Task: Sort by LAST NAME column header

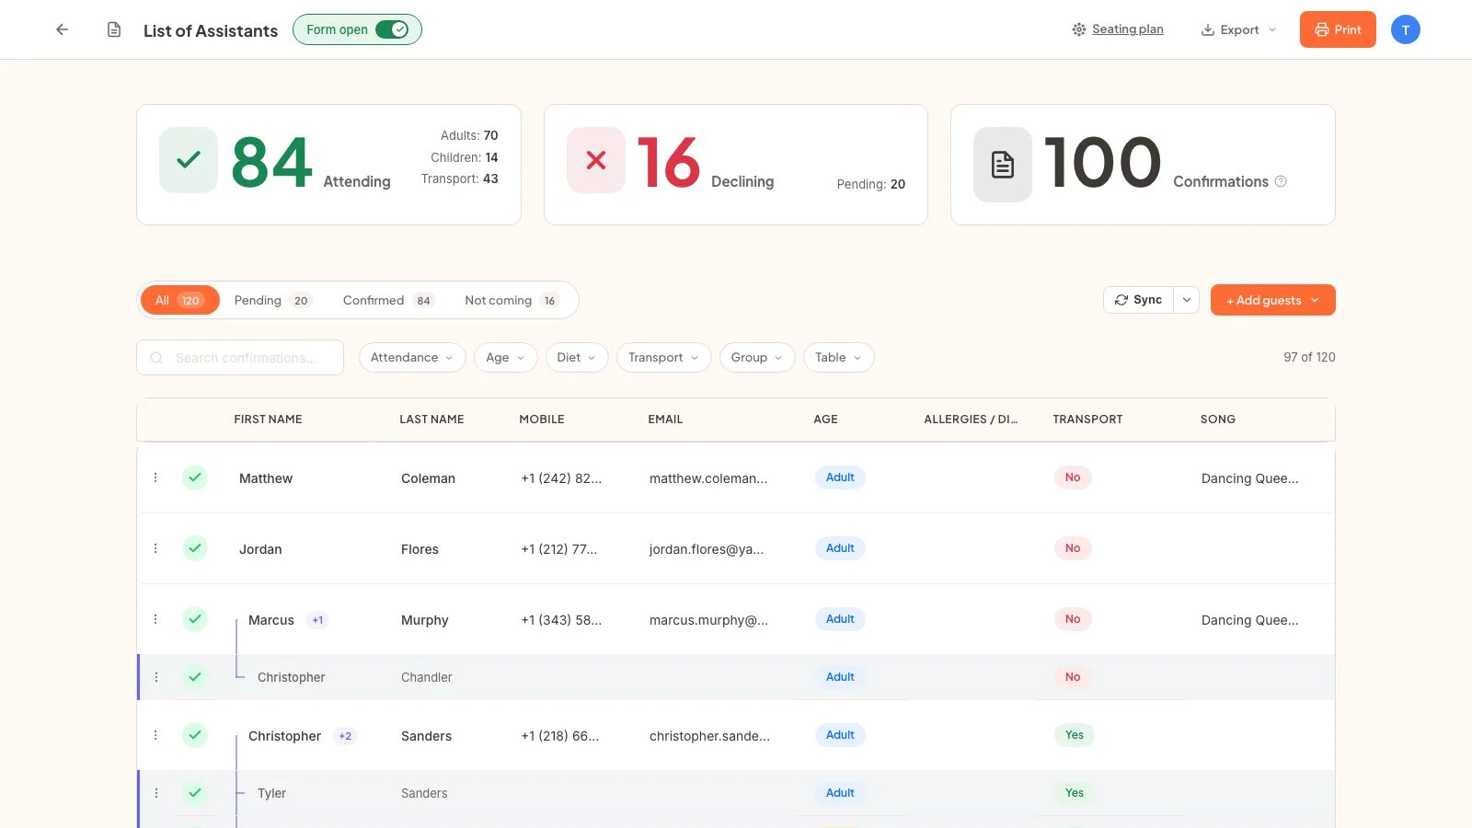Action: [431, 419]
